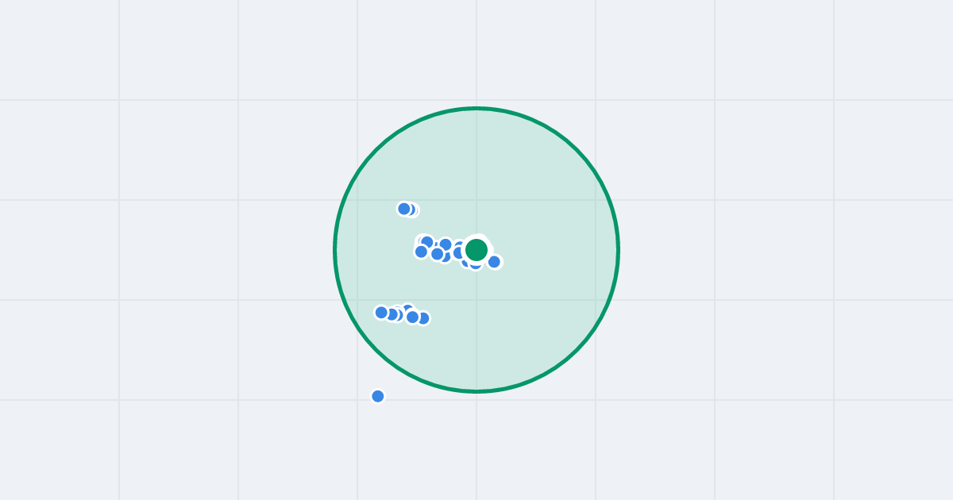
Task: Click the rightmost dot in the lower cluster
Action: pyautogui.click(x=423, y=318)
